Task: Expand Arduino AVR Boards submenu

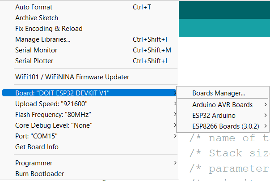Action: [x=223, y=105]
